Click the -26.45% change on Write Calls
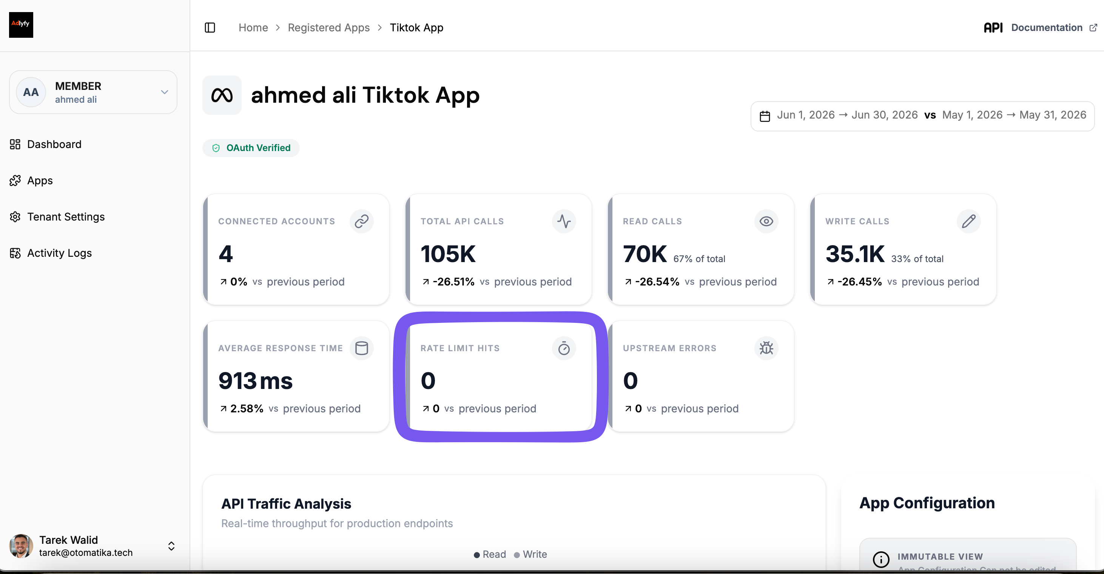The width and height of the screenshot is (1104, 574). point(859,282)
